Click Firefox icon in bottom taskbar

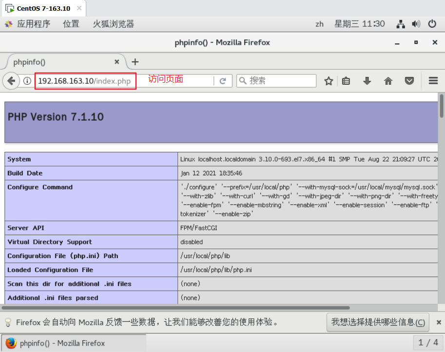11,343
